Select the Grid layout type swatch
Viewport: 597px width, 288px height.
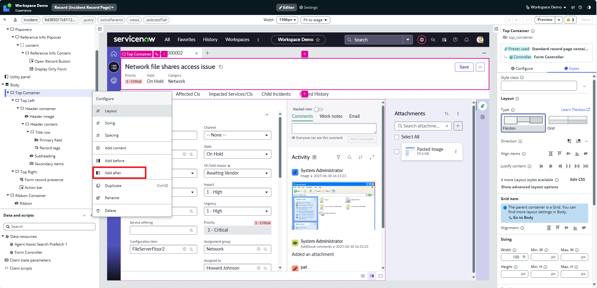(568, 120)
